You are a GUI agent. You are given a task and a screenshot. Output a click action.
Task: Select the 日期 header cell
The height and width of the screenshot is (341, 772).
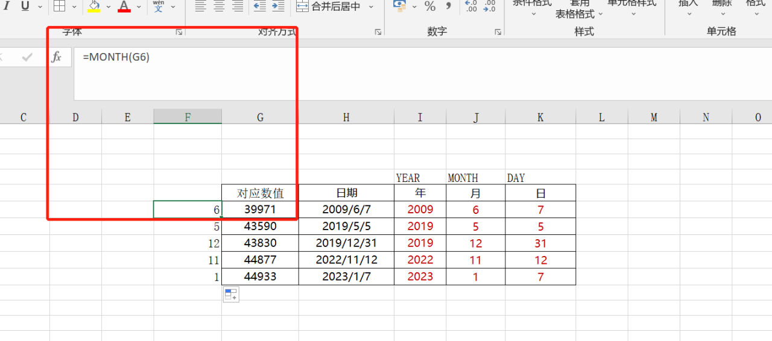coord(346,193)
